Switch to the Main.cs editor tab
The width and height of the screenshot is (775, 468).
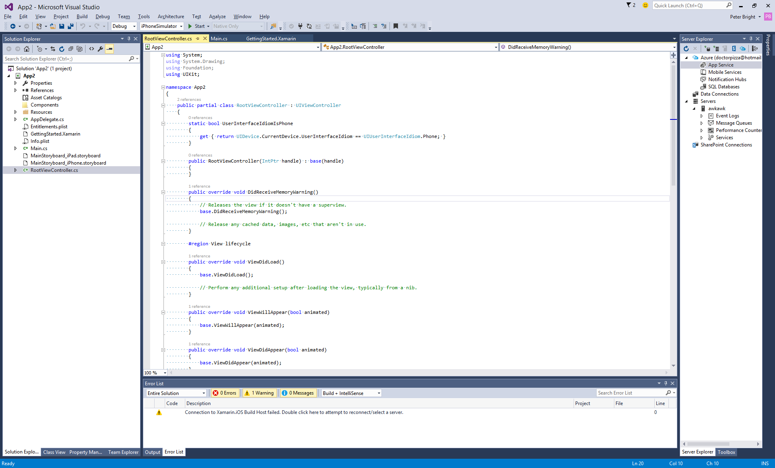tap(218, 38)
